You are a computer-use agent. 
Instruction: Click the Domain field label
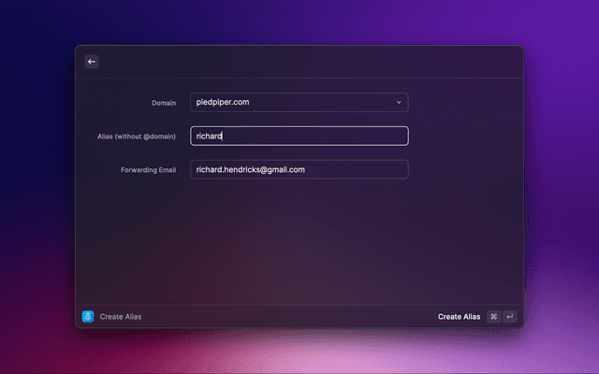(163, 103)
